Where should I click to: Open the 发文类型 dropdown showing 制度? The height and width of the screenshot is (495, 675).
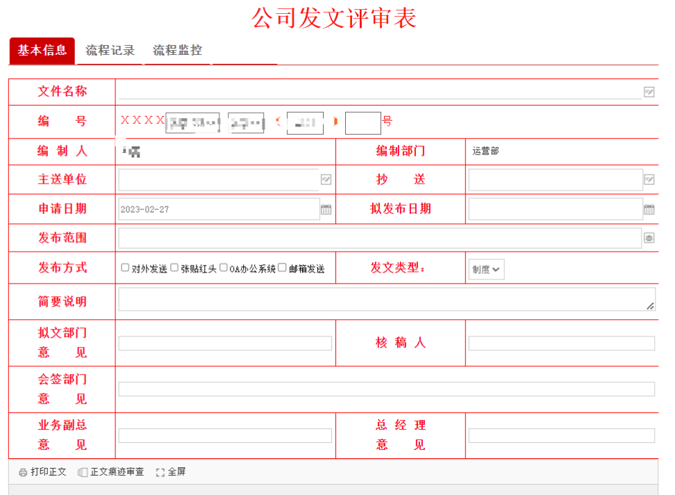pyautogui.click(x=486, y=269)
